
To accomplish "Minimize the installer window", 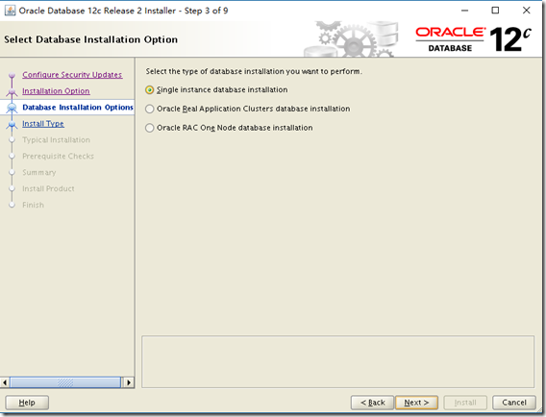I will pos(464,11).
